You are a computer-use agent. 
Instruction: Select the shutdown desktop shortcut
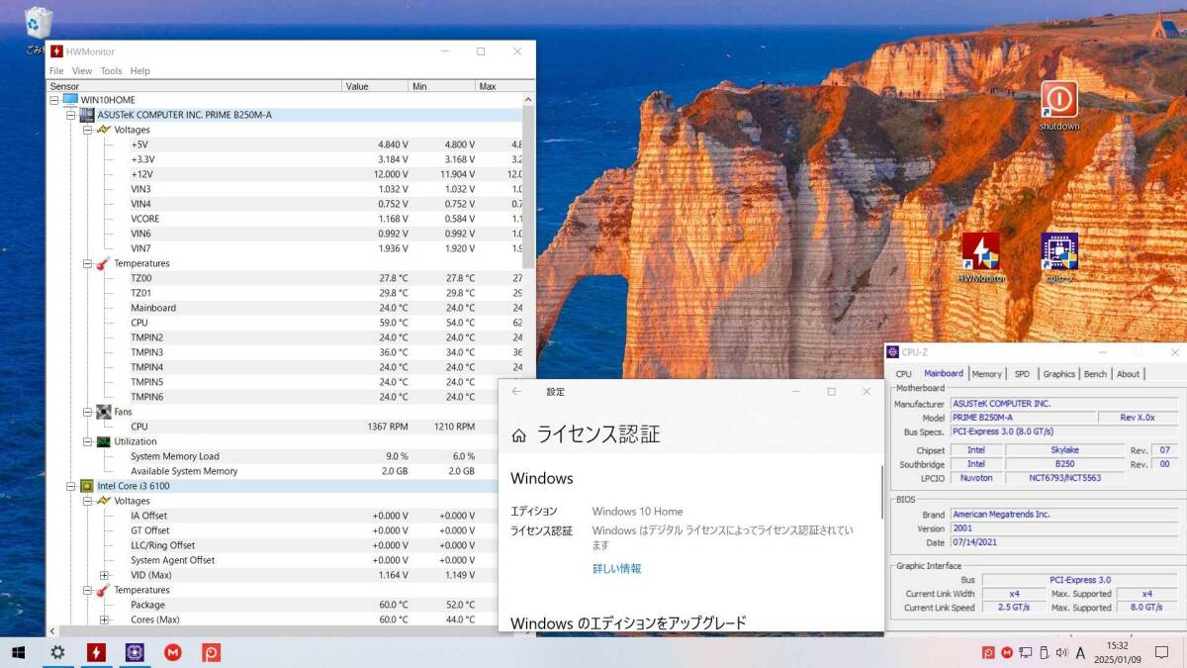point(1058,107)
